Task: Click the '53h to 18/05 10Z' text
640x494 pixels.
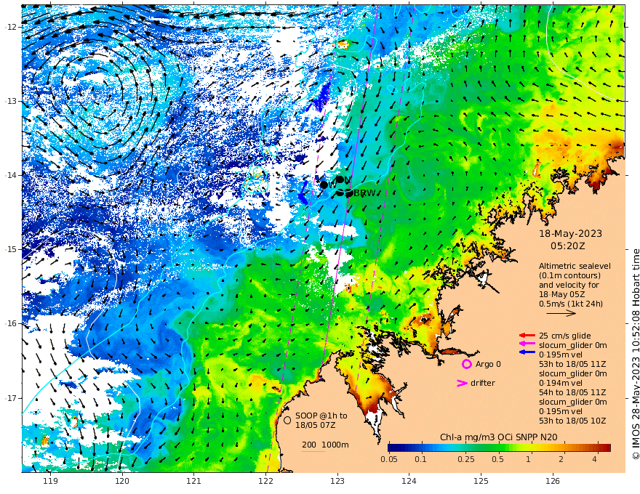Action: click(572, 421)
